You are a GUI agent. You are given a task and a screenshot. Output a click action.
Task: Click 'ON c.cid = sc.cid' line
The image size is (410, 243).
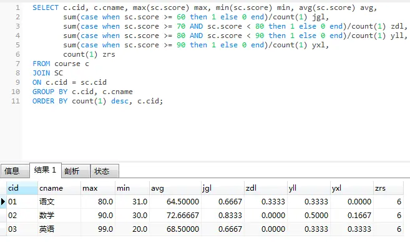[x=69, y=82]
